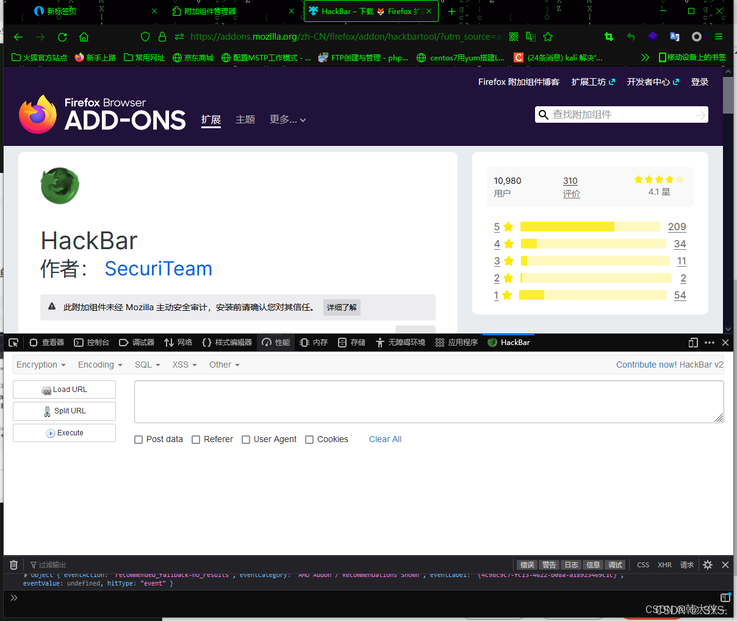Click the purple diamond extension icon
The width and height of the screenshot is (737, 621).
[x=653, y=37]
